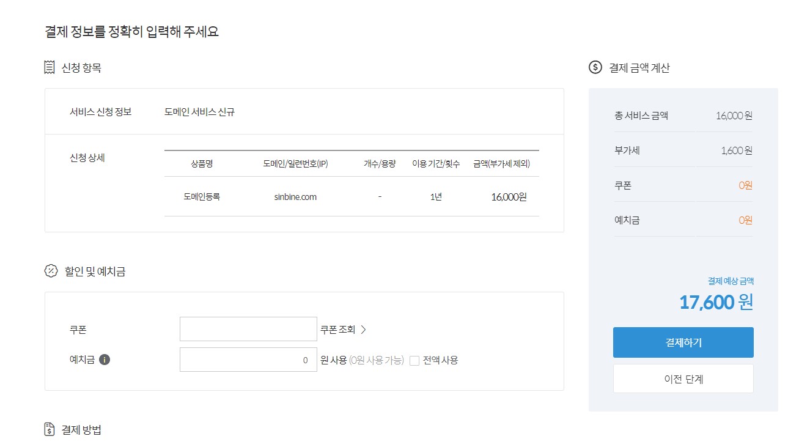799x447 pixels.
Task: Select the 도메인 서비스 신규 text
Action: point(199,112)
